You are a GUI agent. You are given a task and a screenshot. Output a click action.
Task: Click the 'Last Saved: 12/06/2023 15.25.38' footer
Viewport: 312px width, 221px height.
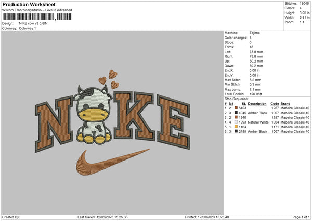102,217
